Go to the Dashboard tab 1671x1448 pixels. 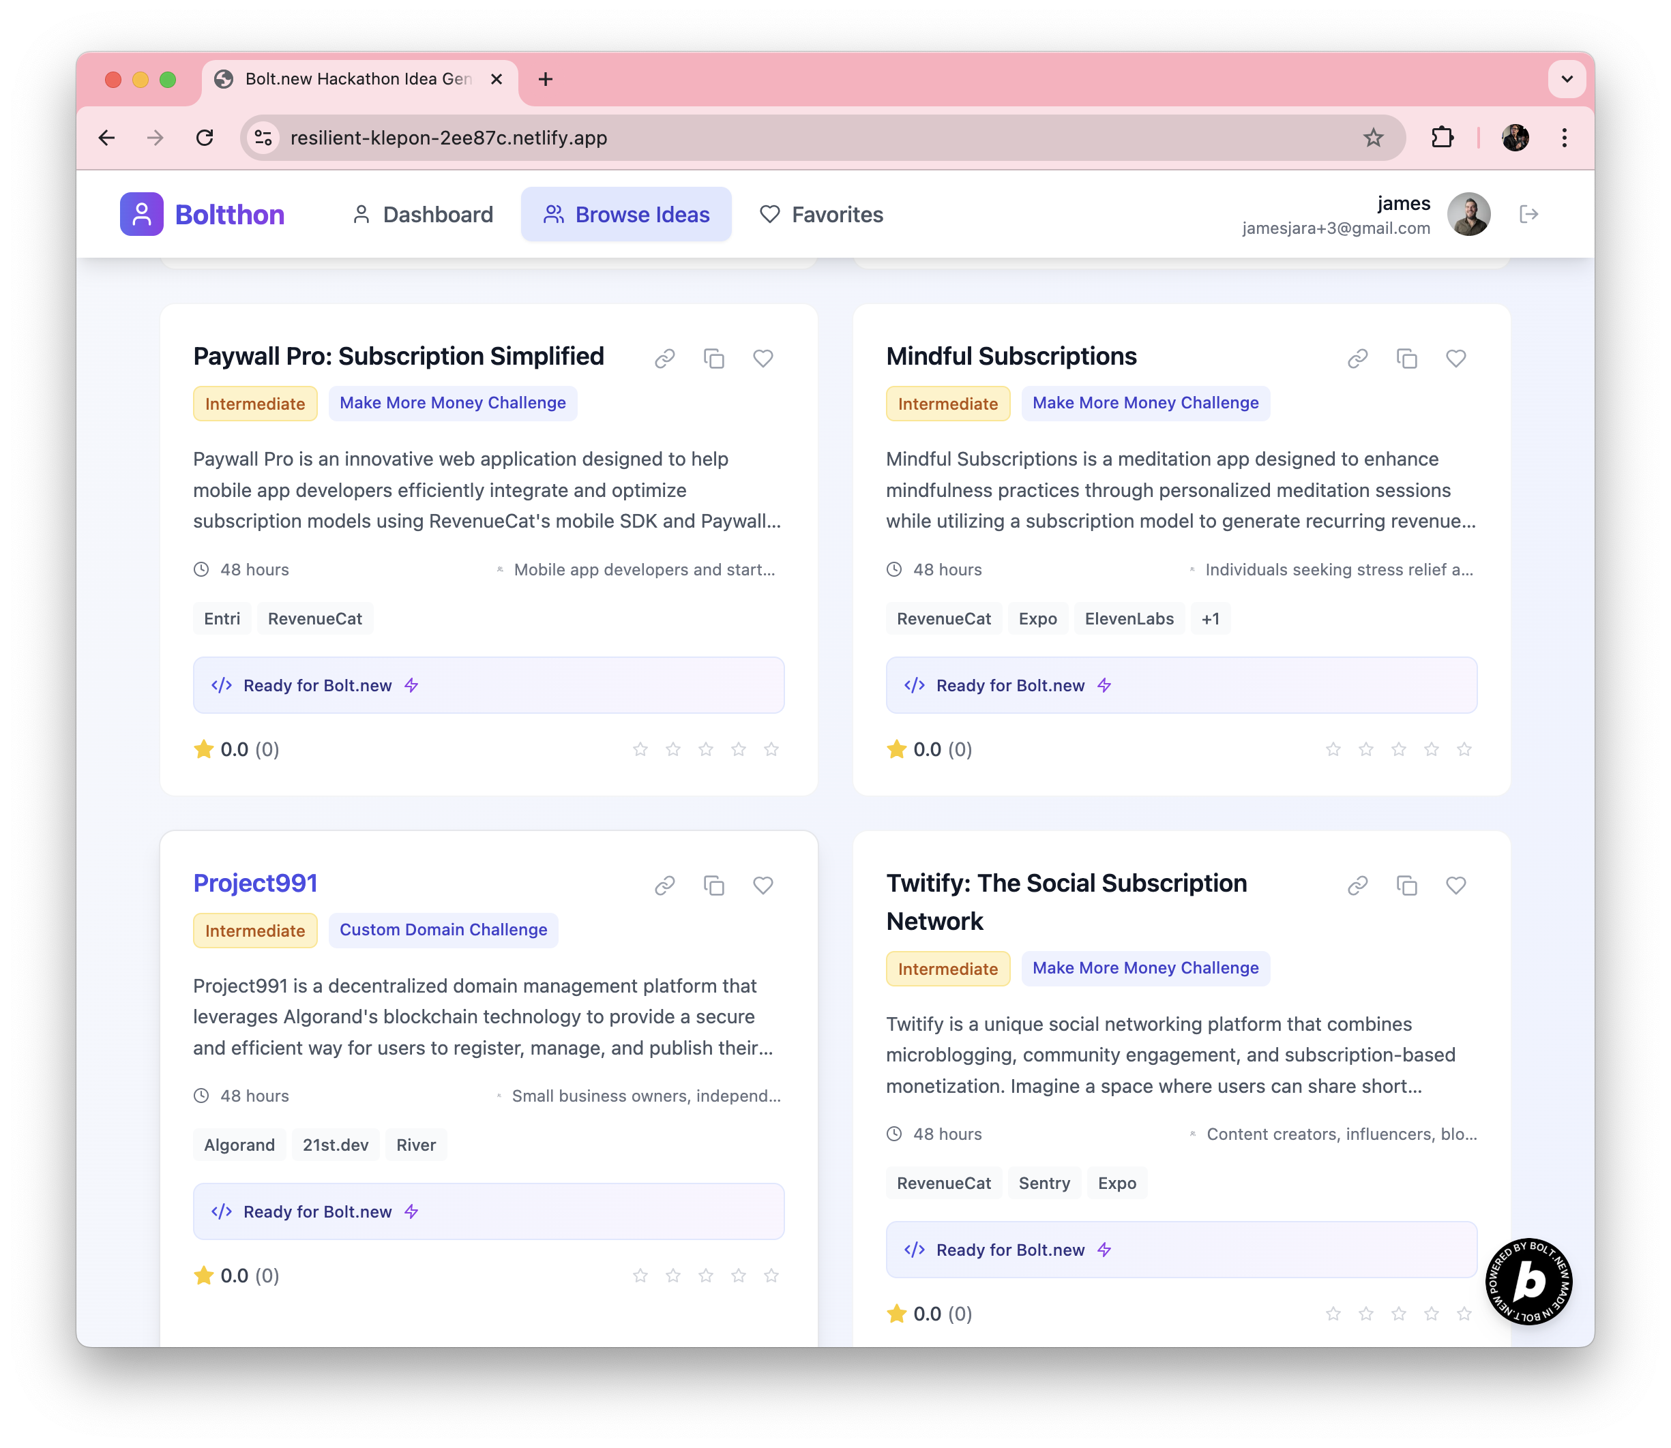(422, 215)
